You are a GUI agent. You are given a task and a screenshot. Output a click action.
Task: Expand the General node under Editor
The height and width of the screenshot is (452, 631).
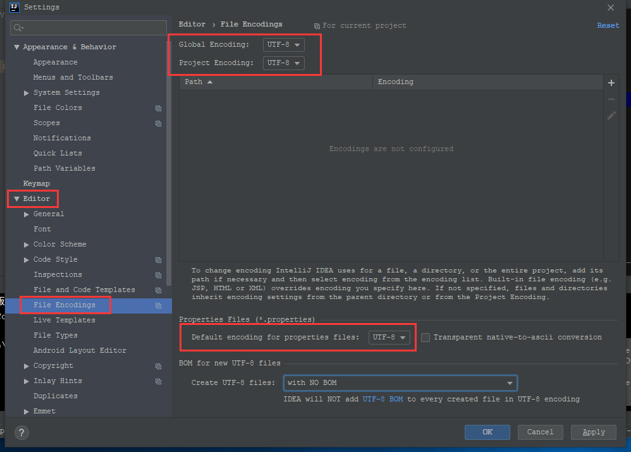coord(26,214)
